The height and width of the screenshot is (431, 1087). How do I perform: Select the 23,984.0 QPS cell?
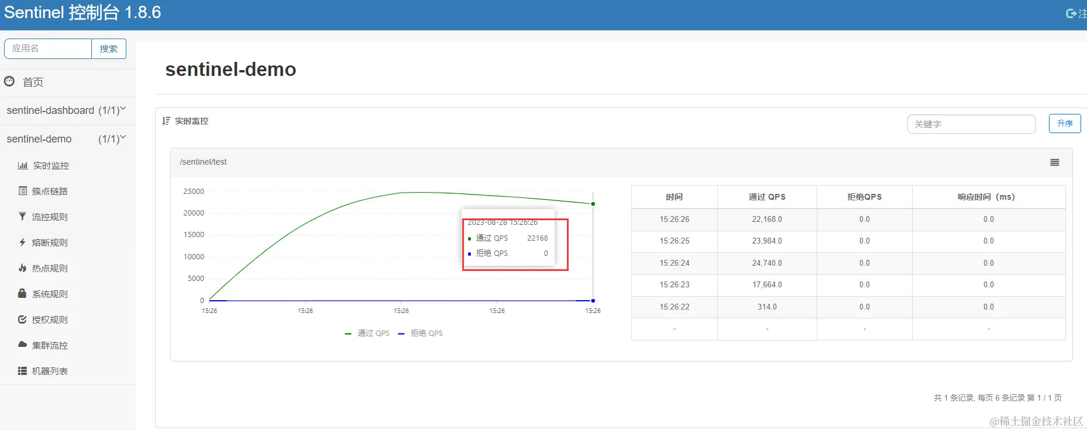(767, 241)
